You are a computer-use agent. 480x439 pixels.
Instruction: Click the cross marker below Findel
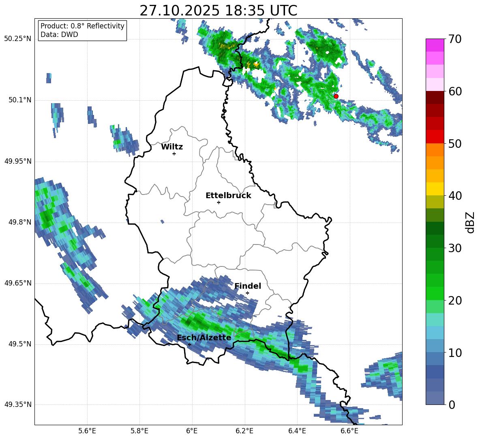point(247,293)
